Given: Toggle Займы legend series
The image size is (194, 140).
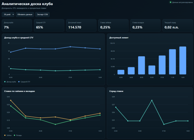Looking at the screenshot, I should point(8,135).
